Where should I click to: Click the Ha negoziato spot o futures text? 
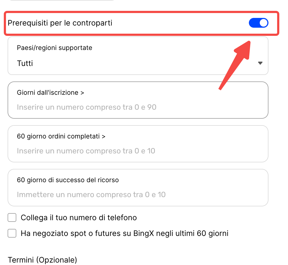(x=124, y=233)
